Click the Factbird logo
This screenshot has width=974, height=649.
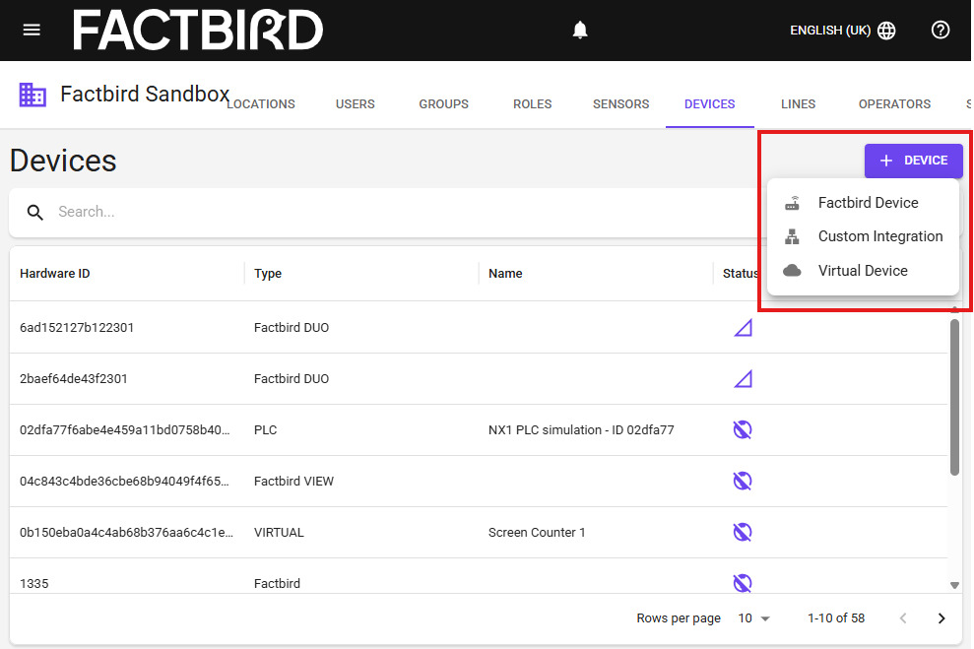(198, 30)
